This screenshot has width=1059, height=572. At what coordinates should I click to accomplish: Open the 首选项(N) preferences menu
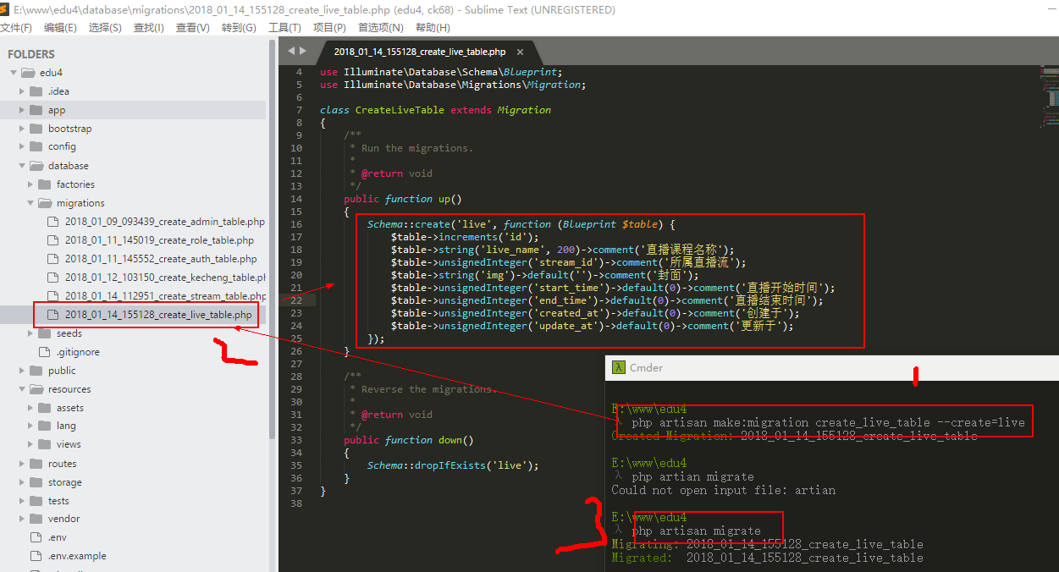point(380,28)
